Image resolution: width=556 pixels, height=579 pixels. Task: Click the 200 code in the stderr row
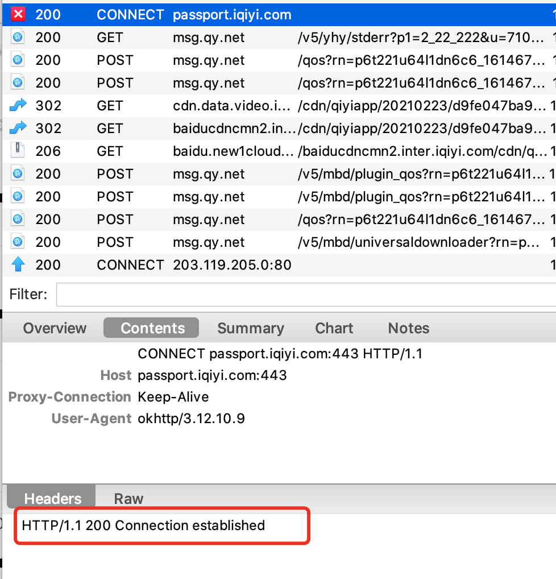click(x=48, y=38)
